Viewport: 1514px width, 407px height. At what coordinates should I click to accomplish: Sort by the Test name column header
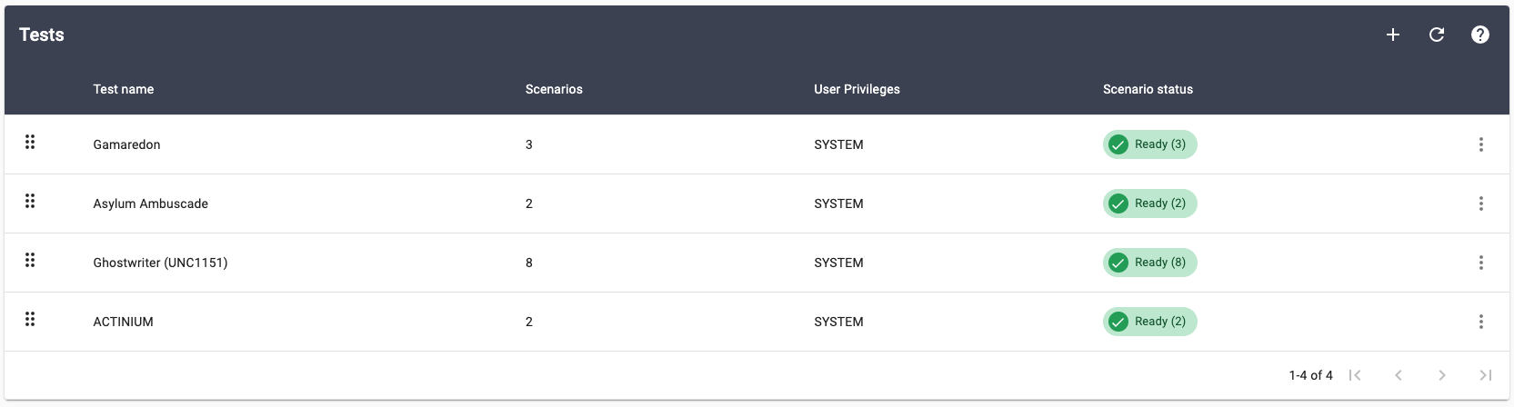click(123, 89)
